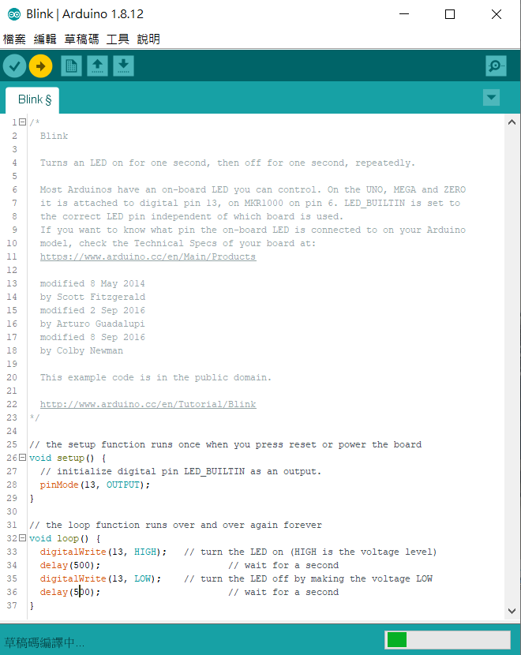Image resolution: width=521 pixels, height=655 pixels.
Task: Open the tab options dropdown arrow
Action: coord(491,97)
